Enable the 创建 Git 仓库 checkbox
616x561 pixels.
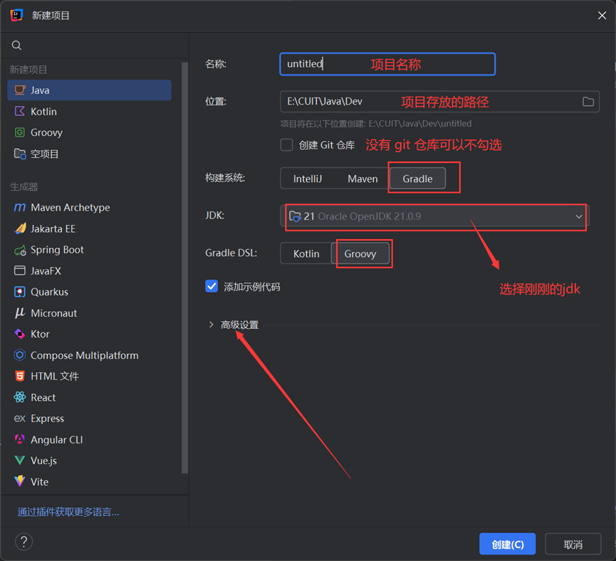[x=286, y=145]
